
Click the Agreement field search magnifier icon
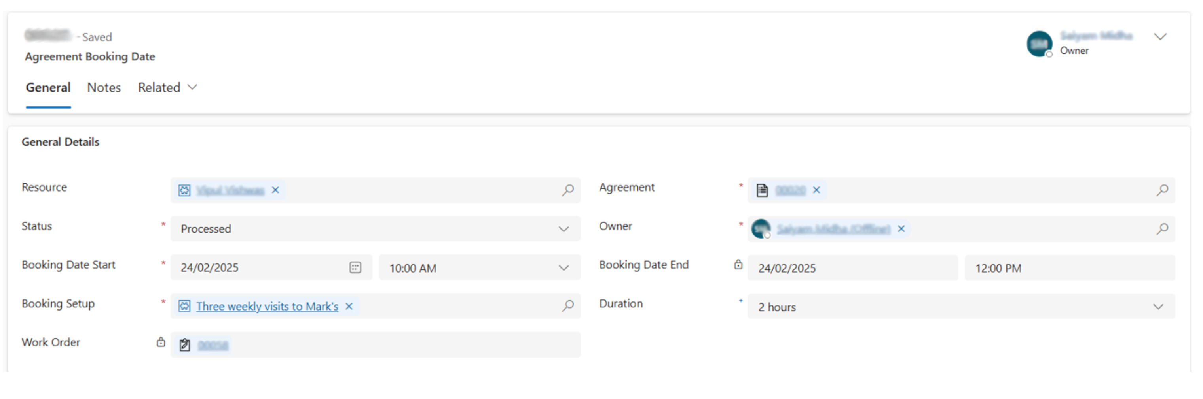point(1162,190)
